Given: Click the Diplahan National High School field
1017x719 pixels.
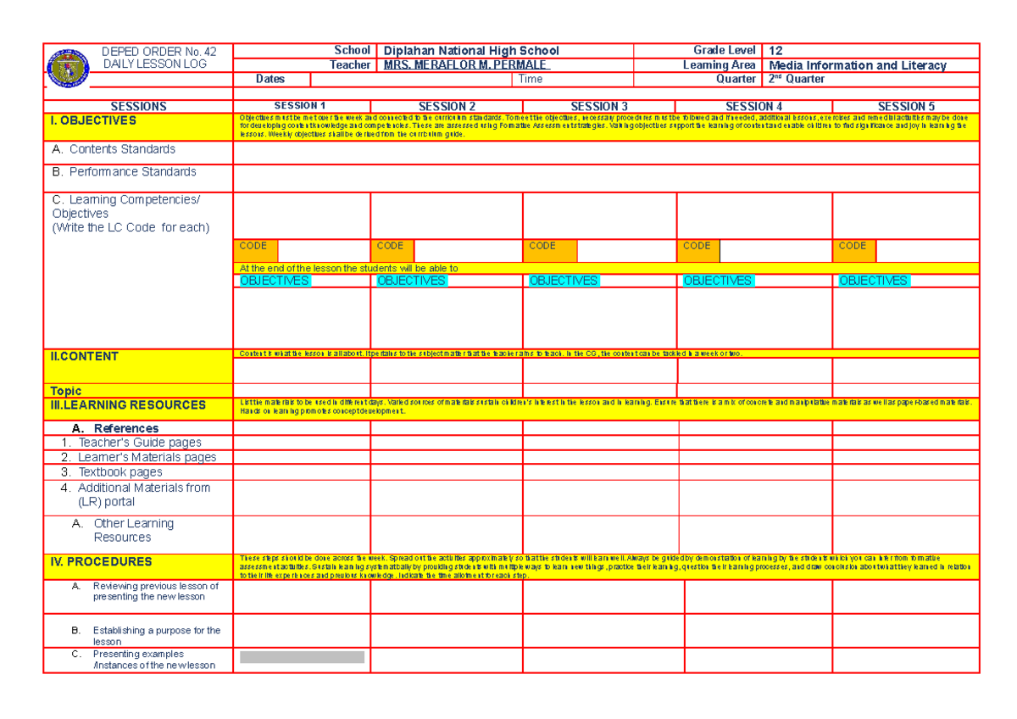Looking at the screenshot, I should 471,51.
